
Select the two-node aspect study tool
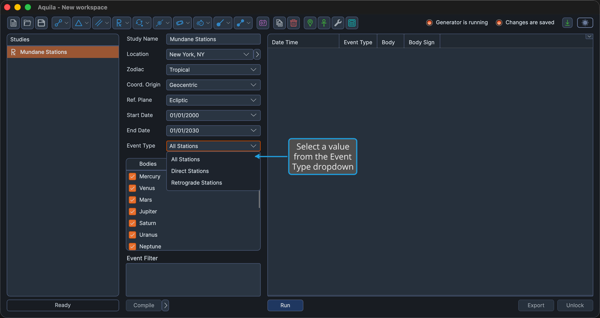coord(58,23)
